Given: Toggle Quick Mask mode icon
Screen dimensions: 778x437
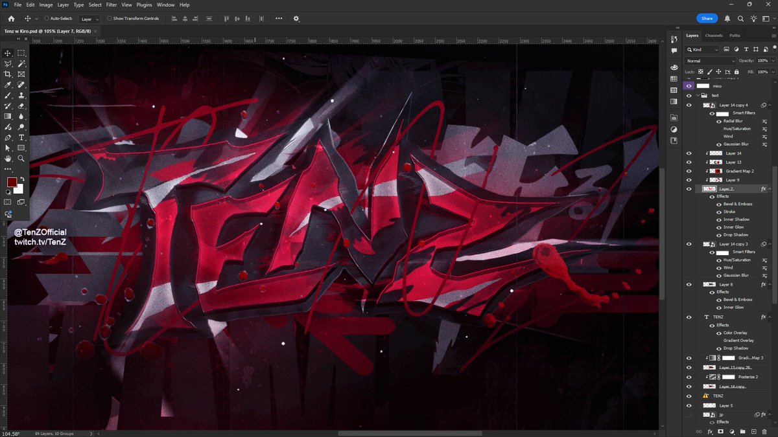Looking at the screenshot, I should pos(8,202).
